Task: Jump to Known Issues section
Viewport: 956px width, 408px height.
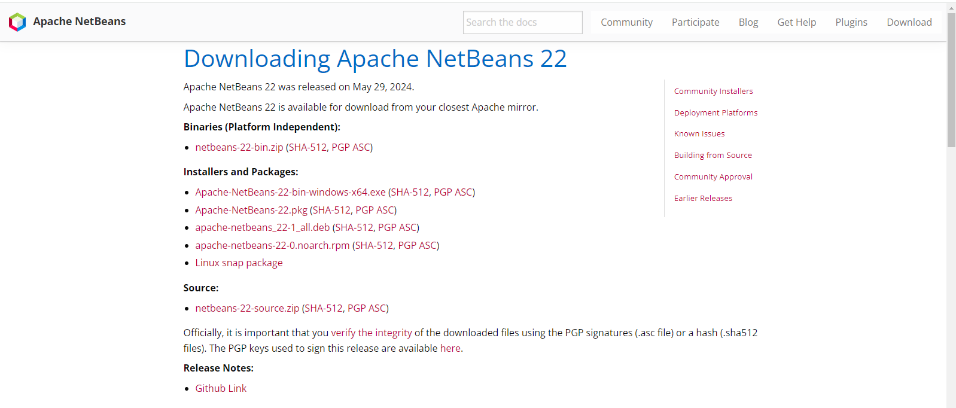Action: pos(699,134)
